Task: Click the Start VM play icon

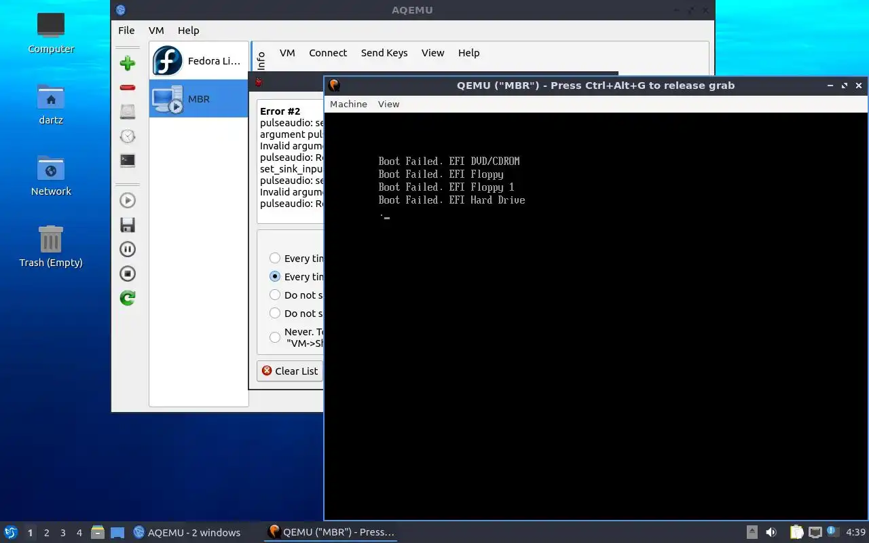Action: [x=128, y=200]
